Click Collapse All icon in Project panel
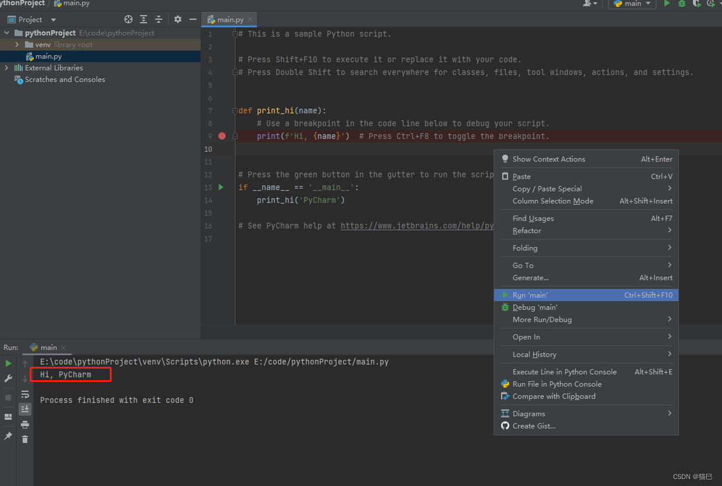The height and width of the screenshot is (486, 722). tap(159, 19)
